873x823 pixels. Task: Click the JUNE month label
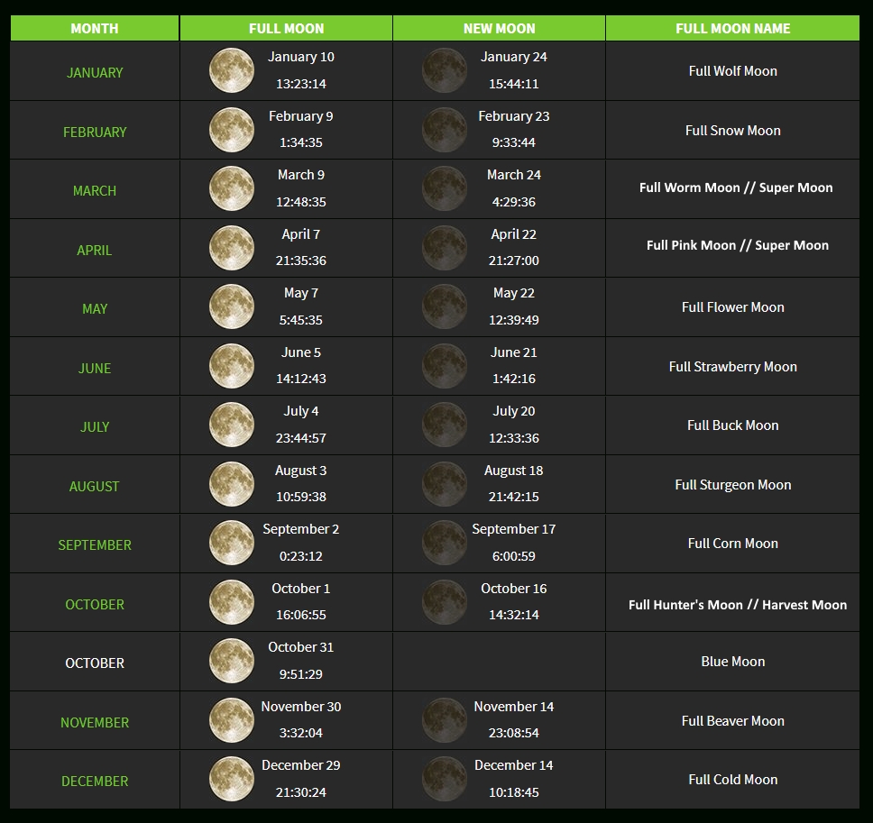(95, 369)
